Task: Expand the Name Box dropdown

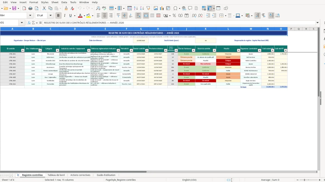Action: point(22,23)
